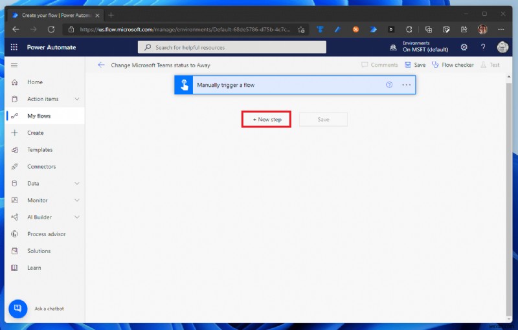This screenshot has width=518, height=330.
Task: Open the app launcher waffle icon
Action: click(14, 47)
